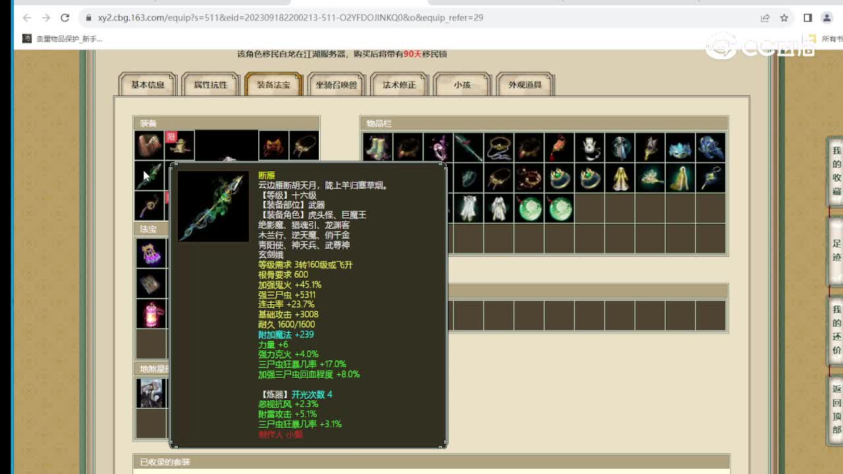This screenshot has height=474, width=843.
Task: Open 我的收藏 in the side panel
Action: tap(836, 171)
